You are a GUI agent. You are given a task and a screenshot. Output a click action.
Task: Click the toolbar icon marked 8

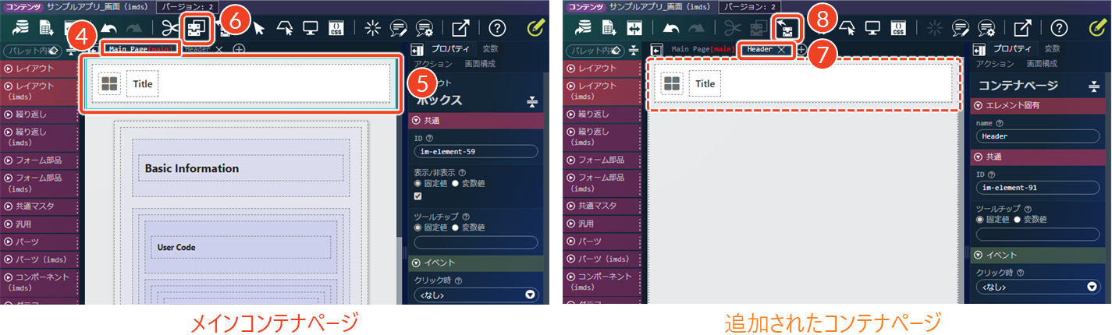coord(787,28)
